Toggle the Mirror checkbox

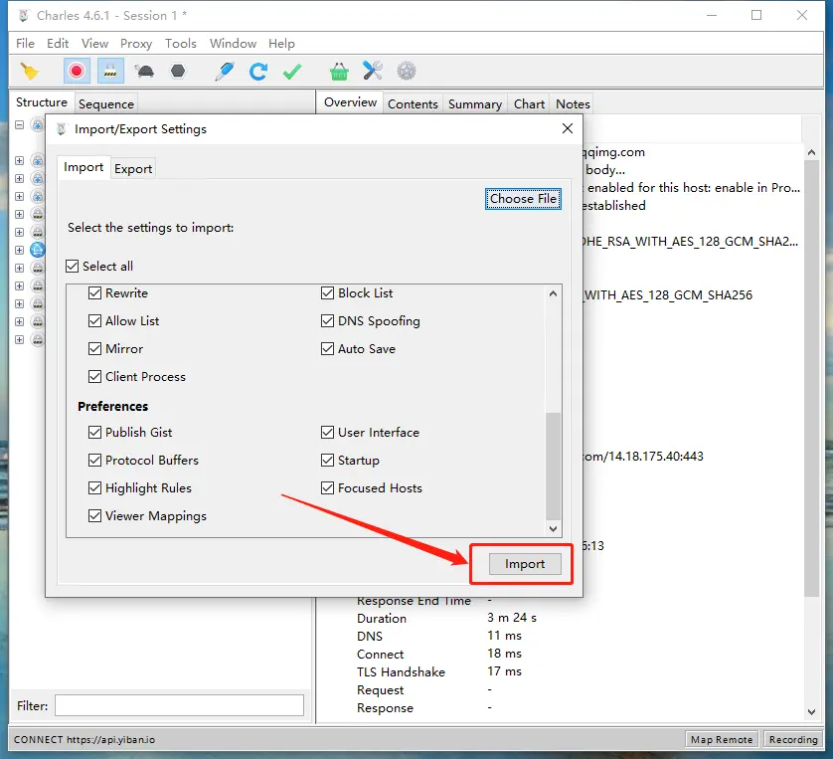coord(94,349)
